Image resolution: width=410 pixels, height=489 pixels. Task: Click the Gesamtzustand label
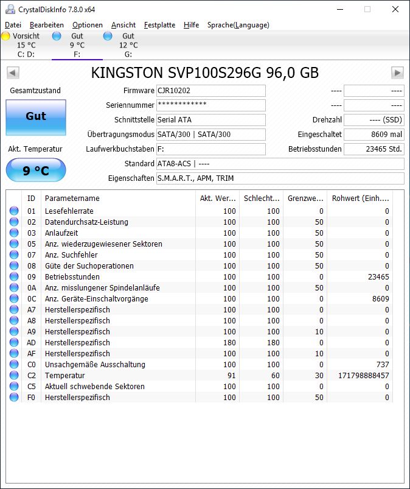coord(35,91)
